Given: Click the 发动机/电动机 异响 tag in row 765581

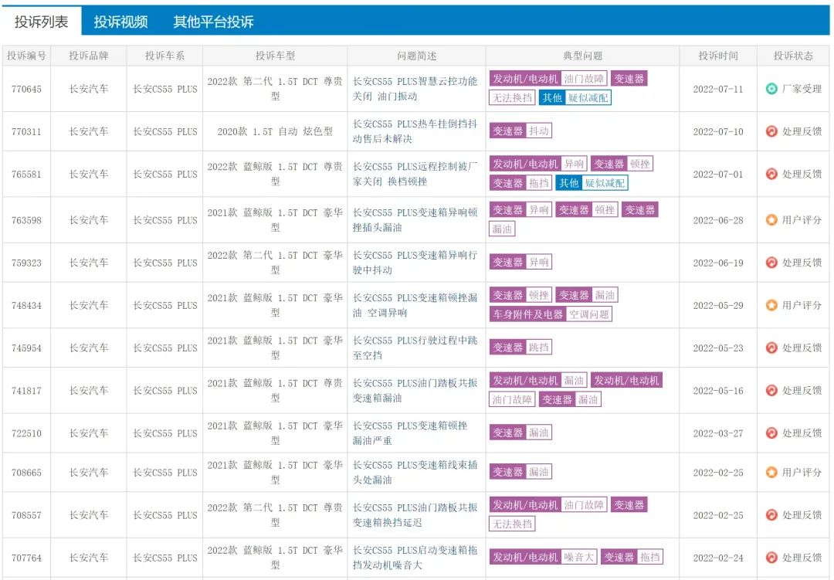Looking at the screenshot, I should (x=538, y=164).
